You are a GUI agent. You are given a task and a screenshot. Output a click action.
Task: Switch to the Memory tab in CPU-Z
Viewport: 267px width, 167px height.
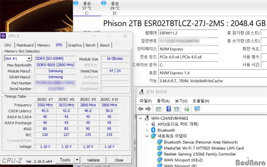[44, 45]
